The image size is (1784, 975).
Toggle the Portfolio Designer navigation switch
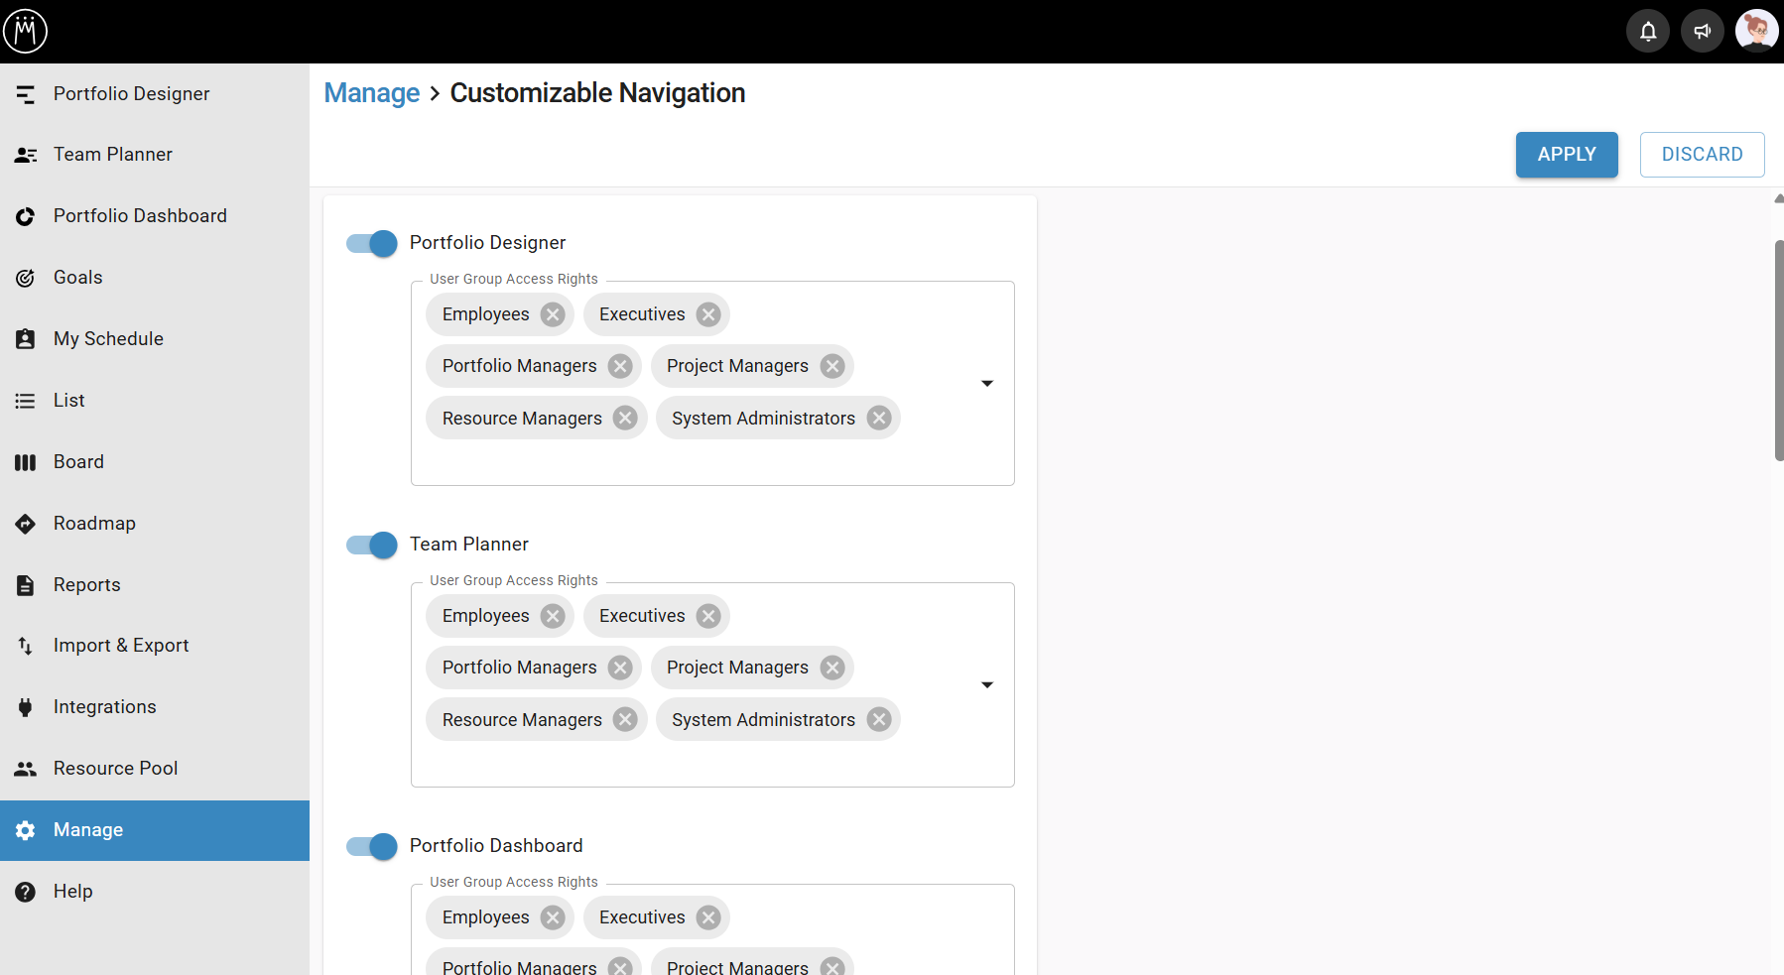372,243
